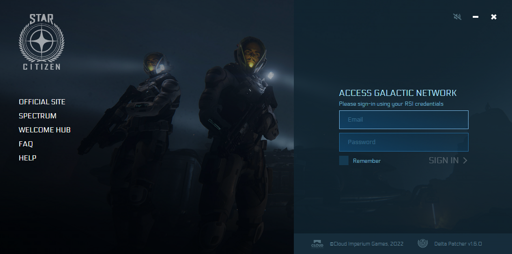Click the Sign In button

click(x=448, y=160)
